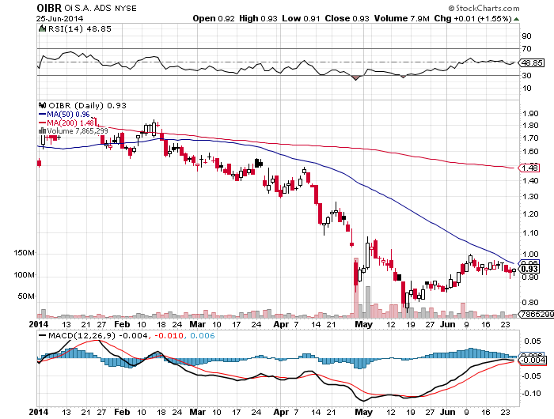Click the 'Low 0.91' value in the header

pyautogui.click(x=301, y=18)
